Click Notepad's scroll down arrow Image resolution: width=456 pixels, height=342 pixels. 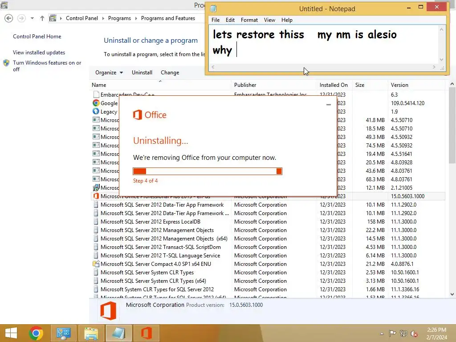point(441,59)
